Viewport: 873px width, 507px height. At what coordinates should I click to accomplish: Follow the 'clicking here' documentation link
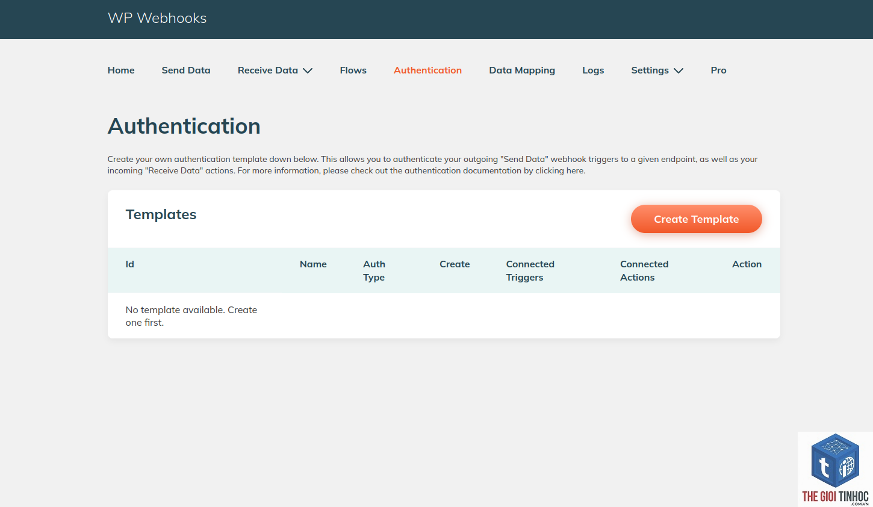pos(560,171)
